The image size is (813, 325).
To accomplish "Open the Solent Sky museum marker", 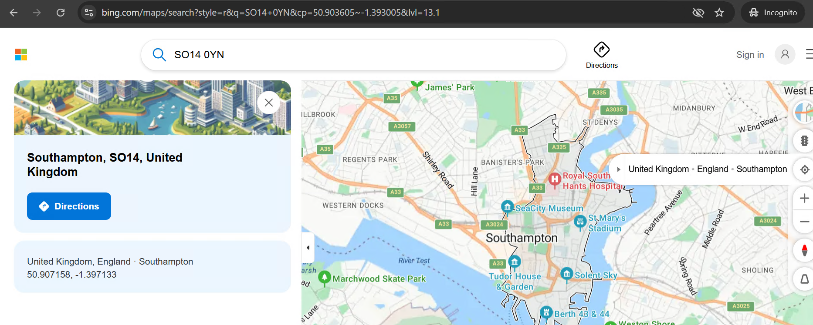I will click(x=566, y=274).
